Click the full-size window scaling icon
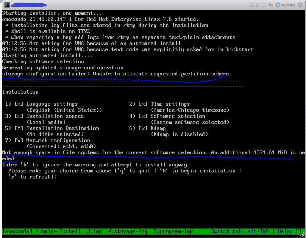 pos(263,5)
